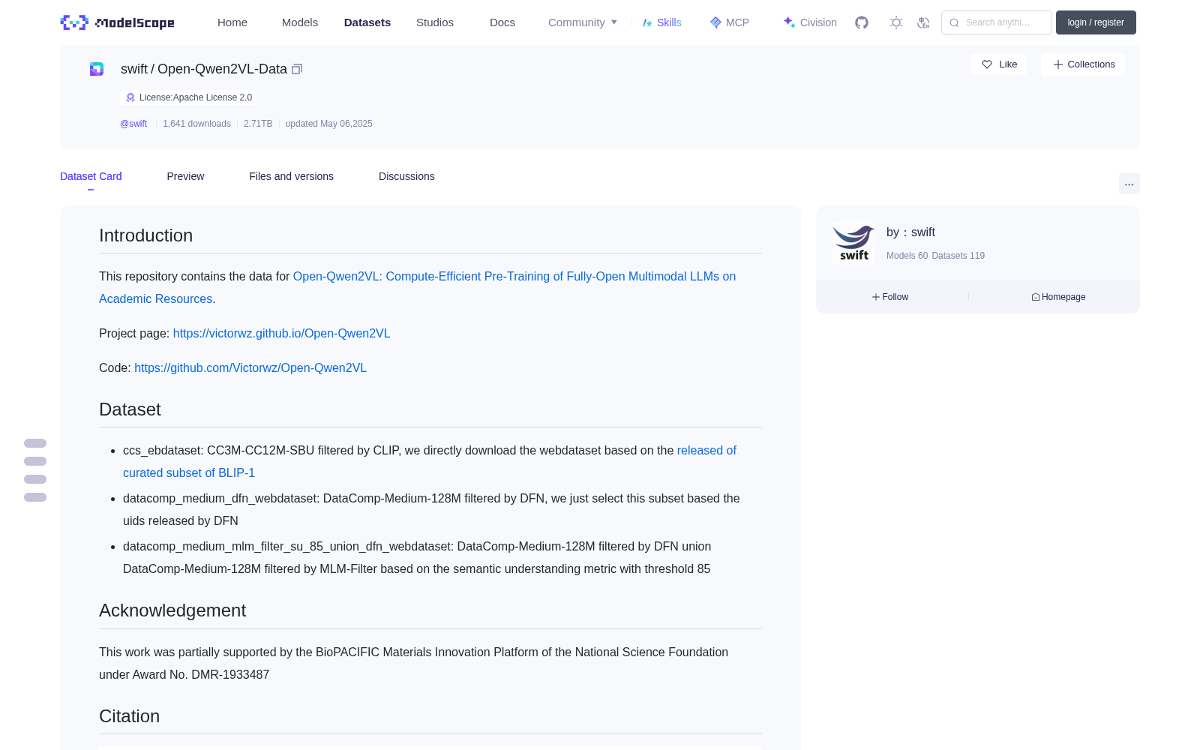Select the Dataset Card tab
The image size is (1200, 750).
[91, 176]
